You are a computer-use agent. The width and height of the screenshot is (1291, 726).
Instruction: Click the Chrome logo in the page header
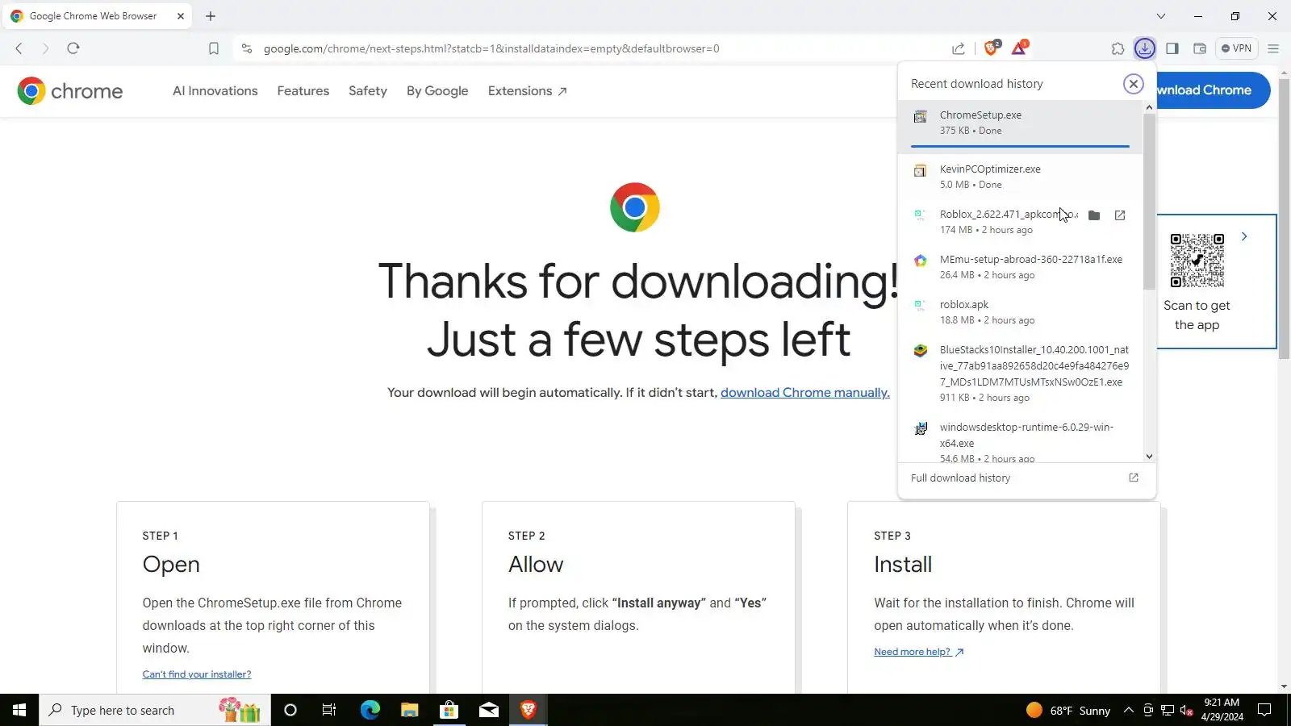point(70,91)
